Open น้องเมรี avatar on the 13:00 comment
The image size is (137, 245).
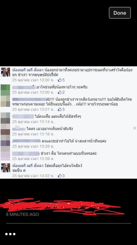5,72
